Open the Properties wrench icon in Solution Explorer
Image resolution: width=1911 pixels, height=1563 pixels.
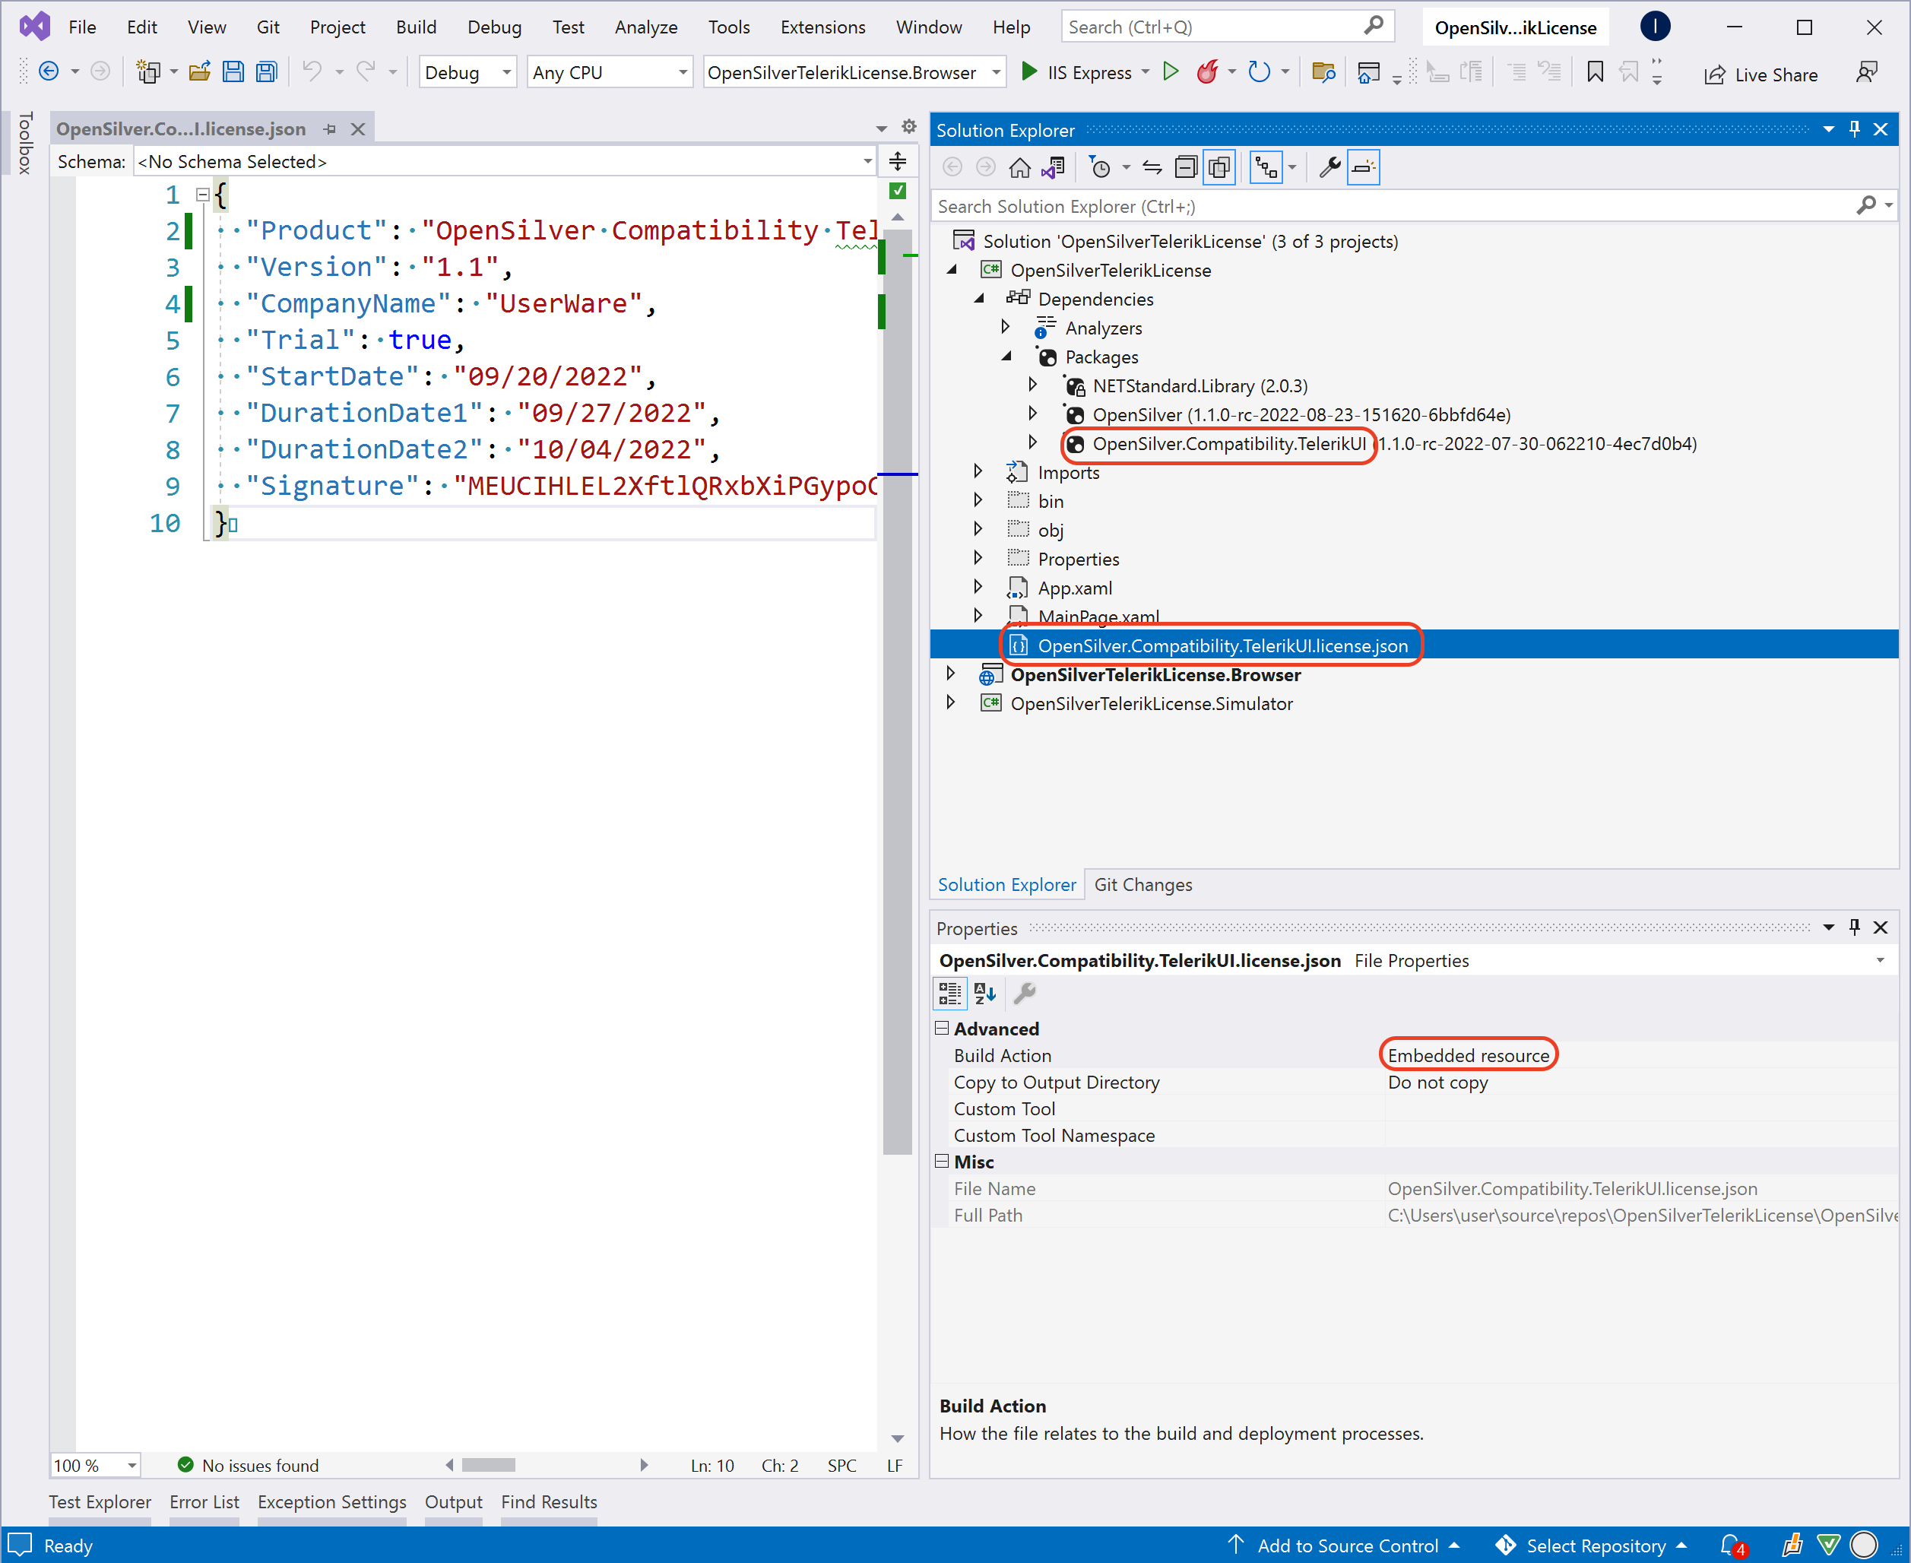pos(1329,167)
